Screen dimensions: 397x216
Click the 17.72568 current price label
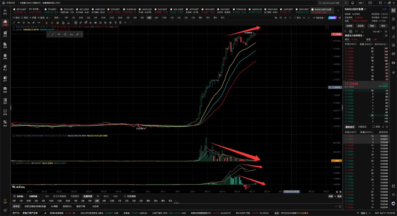click(336, 34)
